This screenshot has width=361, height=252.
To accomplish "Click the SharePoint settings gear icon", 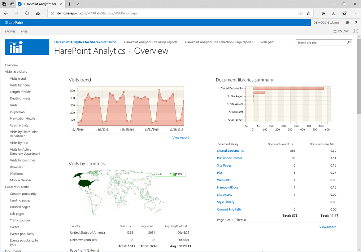I will point(347,22).
